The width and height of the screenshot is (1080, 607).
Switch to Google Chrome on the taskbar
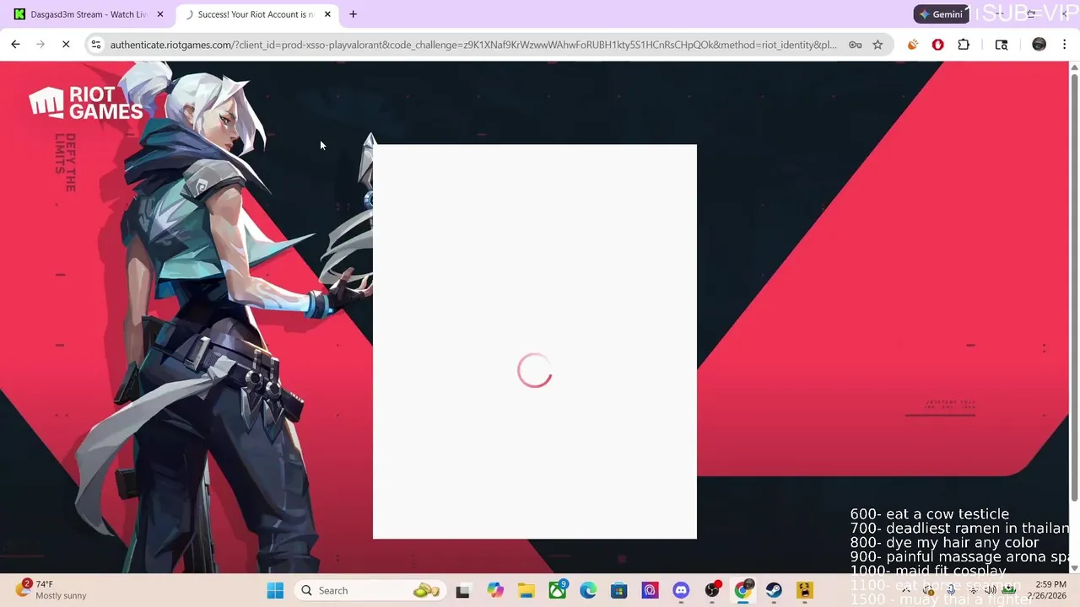742,591
